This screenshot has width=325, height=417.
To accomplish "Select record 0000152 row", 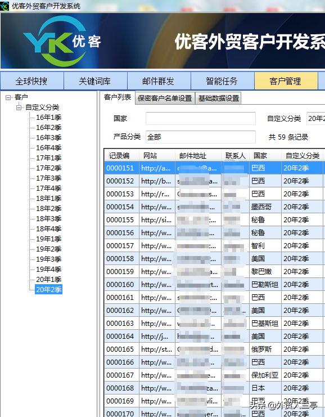I will tap(214, 181).
